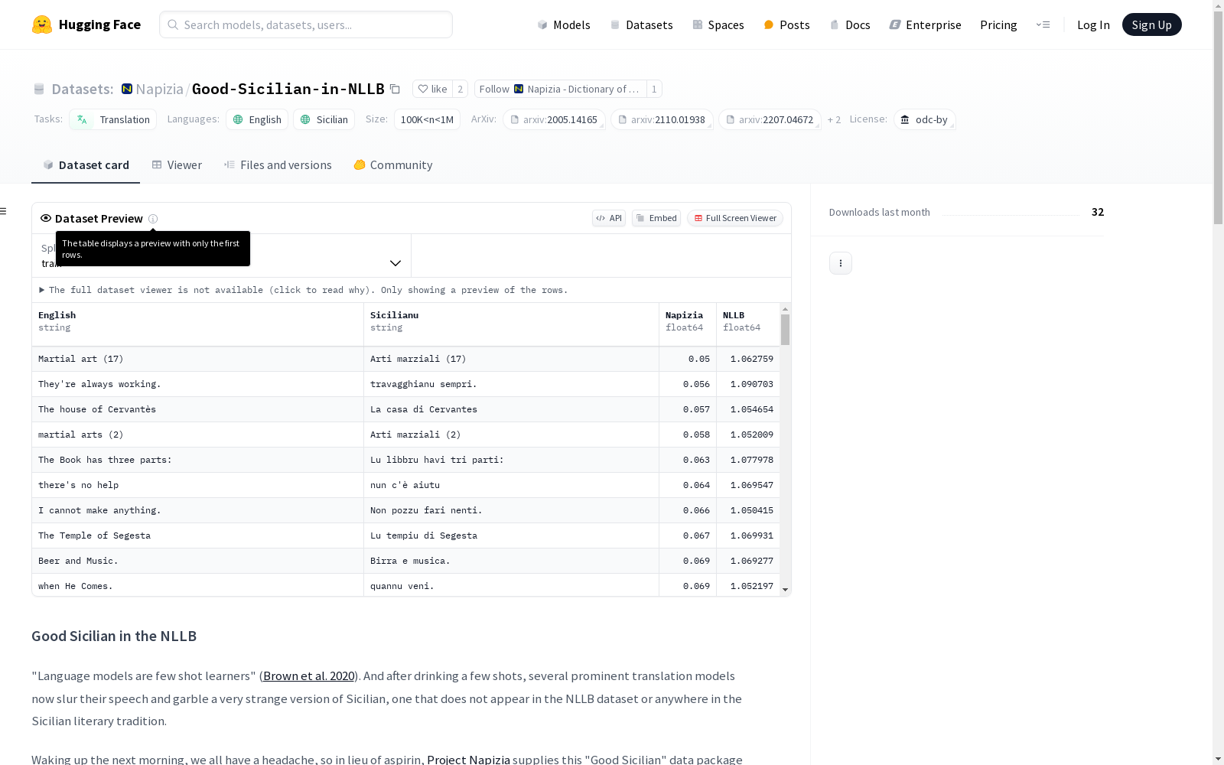Open arxiv:2110.01938 tag
This screenshot has height=765, width=1224.
click(662, 119)
